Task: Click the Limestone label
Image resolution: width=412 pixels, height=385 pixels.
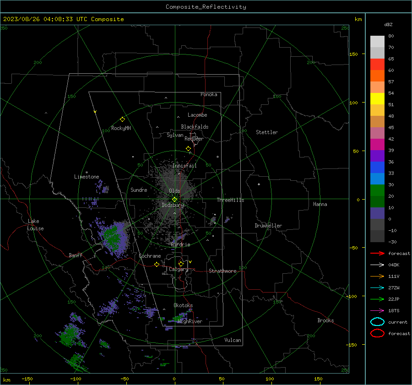Action: (87, 177)
